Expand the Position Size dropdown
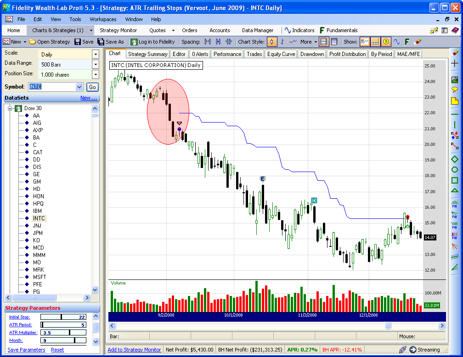463x357 pixels. pos(96,74)
